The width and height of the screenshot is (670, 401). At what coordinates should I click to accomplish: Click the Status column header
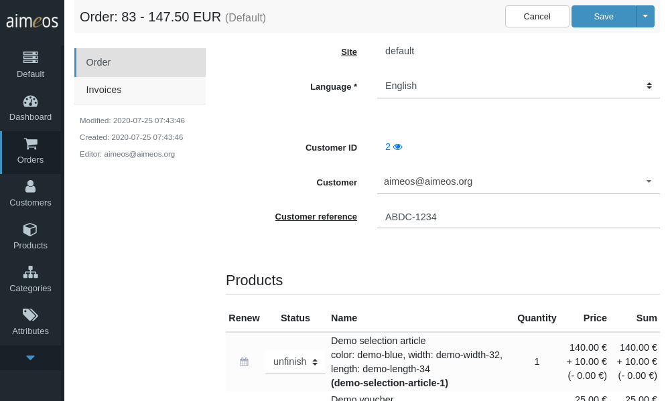point(295,318)
